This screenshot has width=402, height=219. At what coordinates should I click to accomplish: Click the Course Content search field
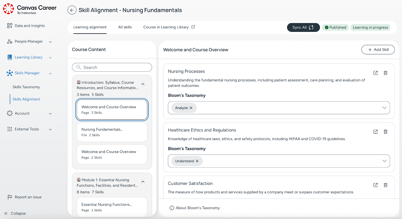tap(112, 67)
